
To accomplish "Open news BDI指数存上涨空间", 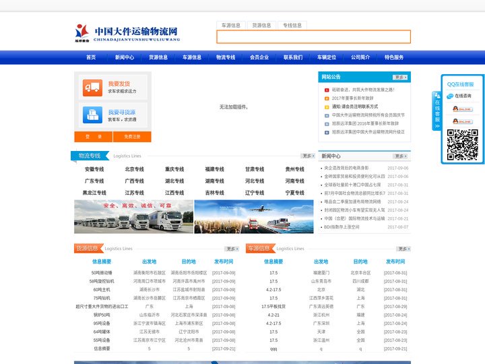I will pyautogui.click(x=342, y=227).
